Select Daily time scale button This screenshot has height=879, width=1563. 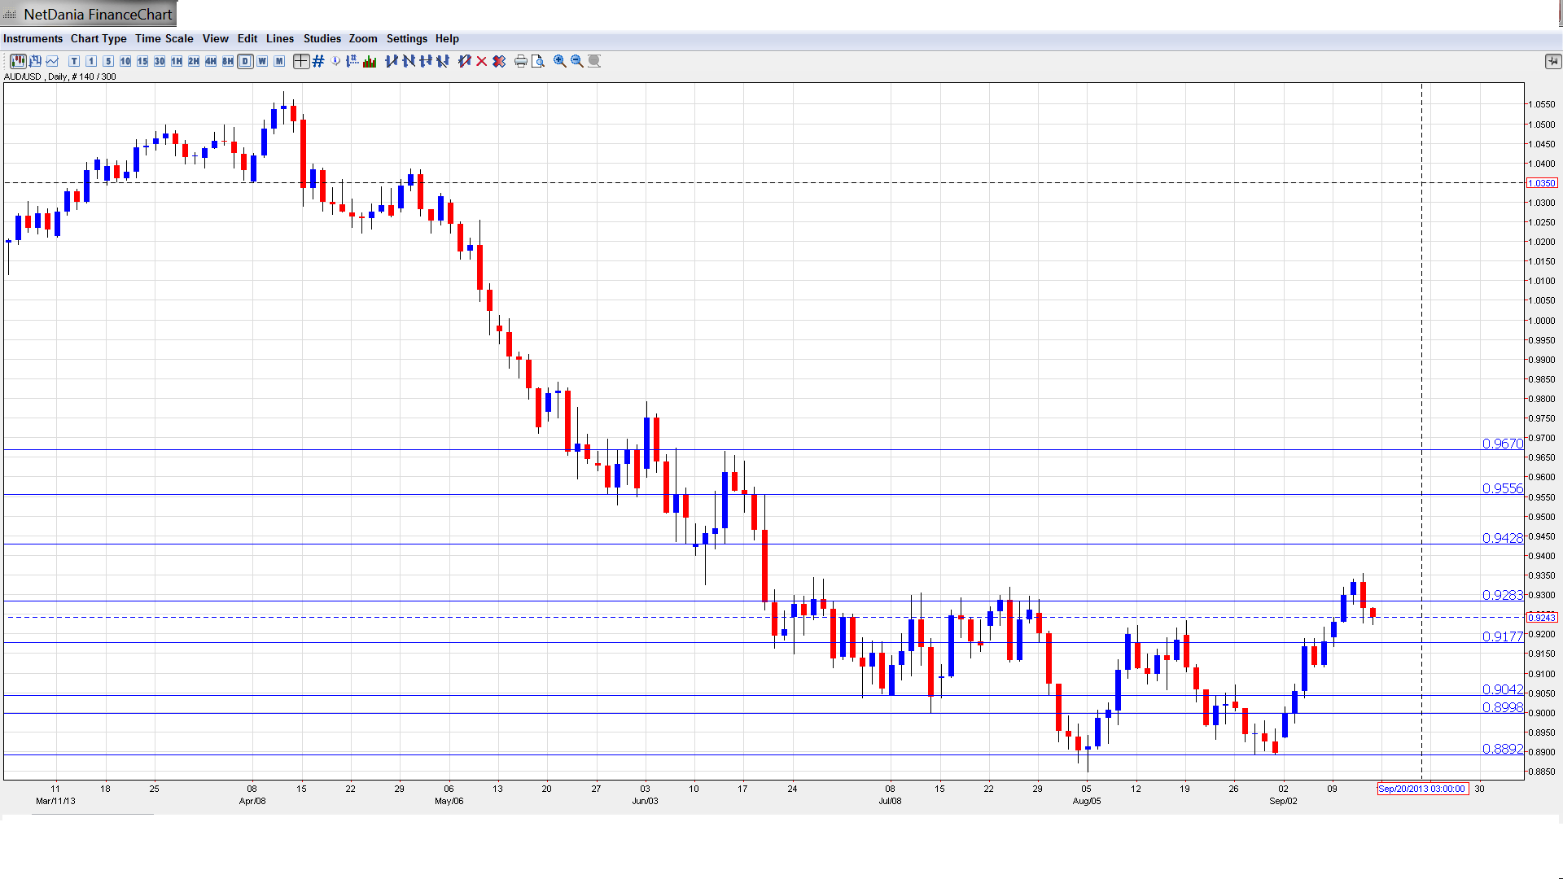pos(245,61)
